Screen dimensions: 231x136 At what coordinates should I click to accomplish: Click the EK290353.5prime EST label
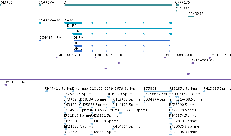(184, 127)
